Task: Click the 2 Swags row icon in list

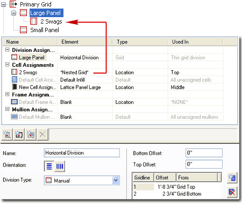Action: pyautogui.click(x=14, y=72)
